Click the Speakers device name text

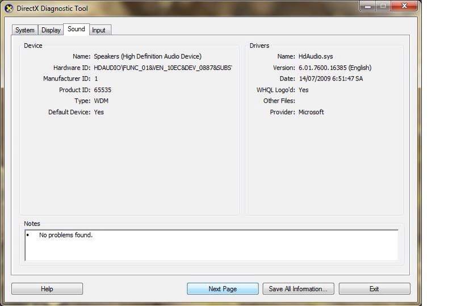click(147, 56)
